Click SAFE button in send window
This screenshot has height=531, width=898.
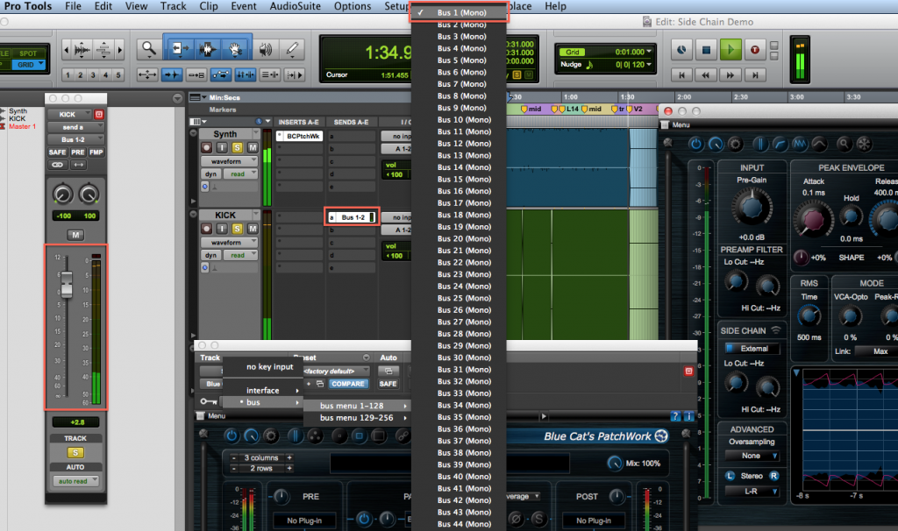57,152
